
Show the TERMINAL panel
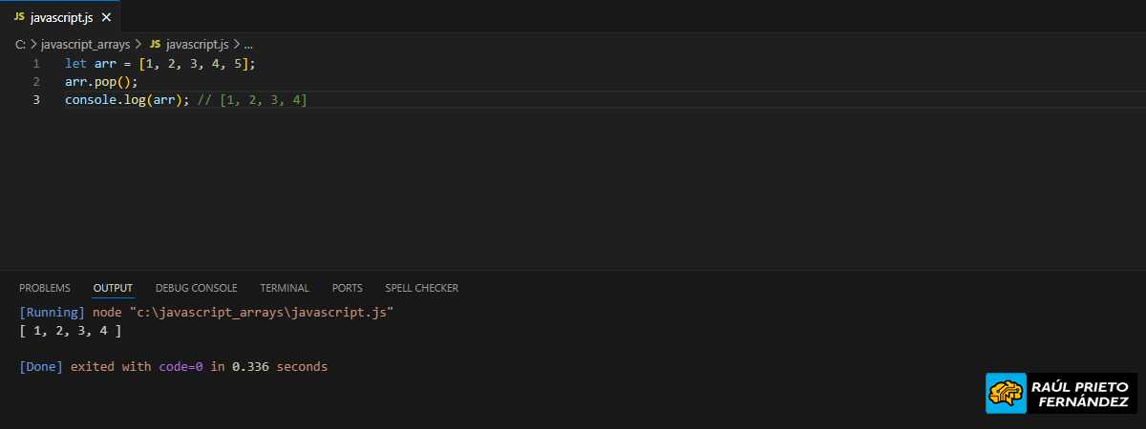(285, 288)
